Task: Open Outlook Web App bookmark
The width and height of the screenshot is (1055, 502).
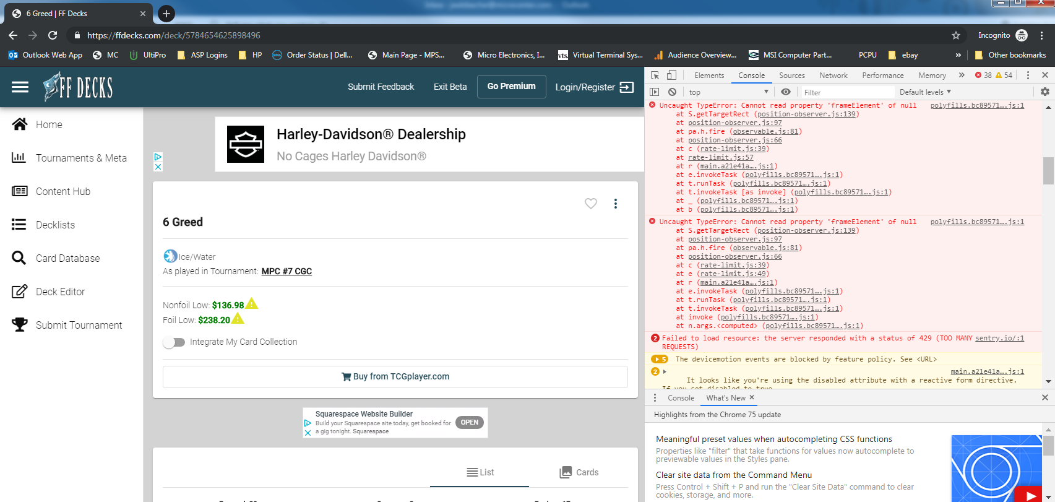Action: coord(45,55)
